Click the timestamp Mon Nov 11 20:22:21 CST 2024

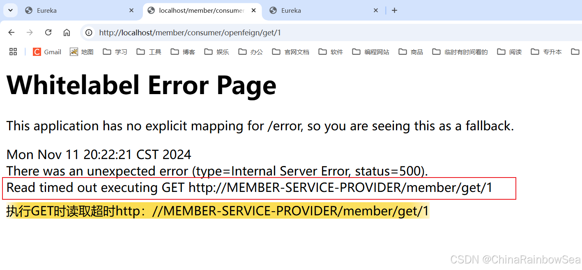tap(99, 155)
